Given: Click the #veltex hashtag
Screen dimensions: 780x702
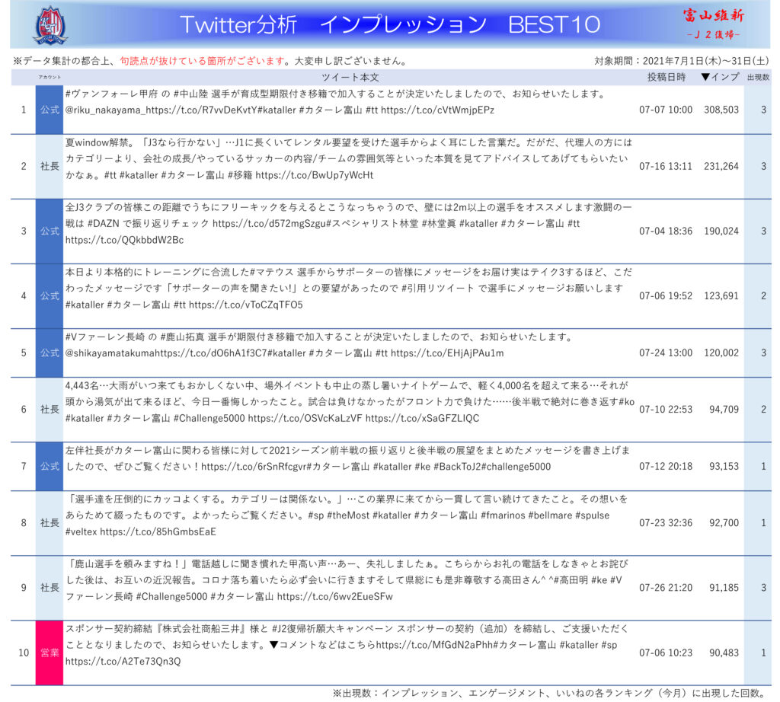Looking at the screenshot, I should click(x=81, y=531).
